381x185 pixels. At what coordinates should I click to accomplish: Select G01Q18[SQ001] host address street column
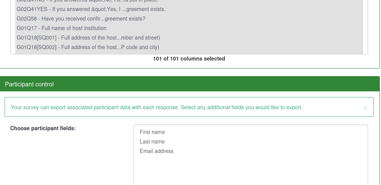pyautogui.click(x=88, y=38)
